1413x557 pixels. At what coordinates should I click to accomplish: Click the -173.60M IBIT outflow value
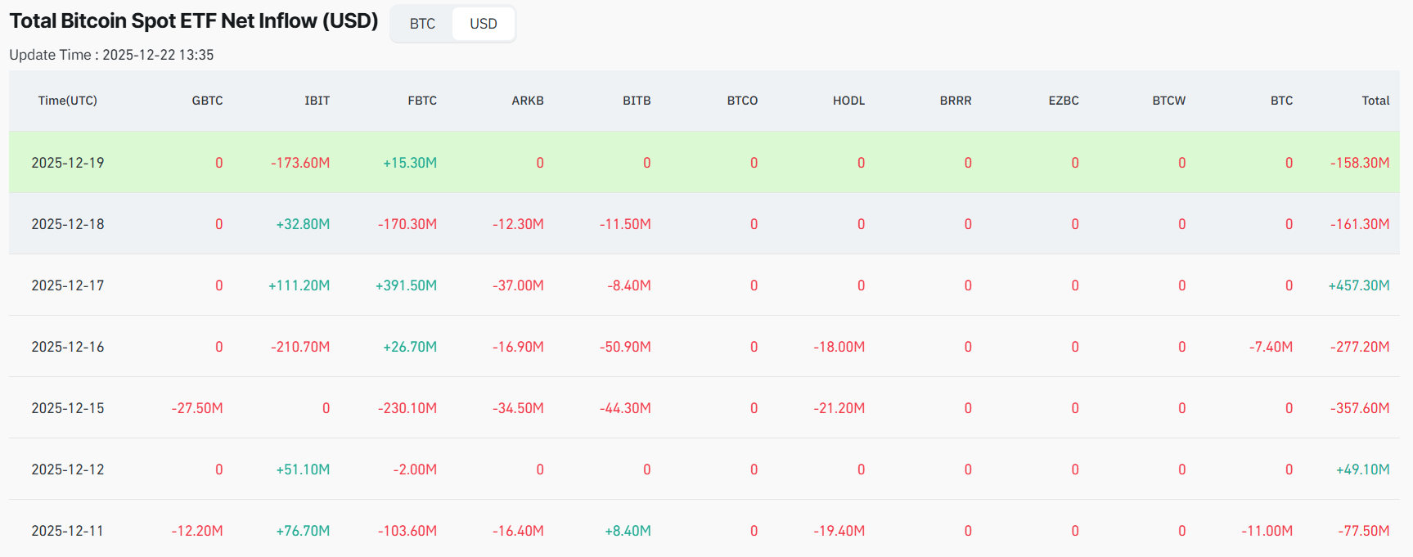300,163
